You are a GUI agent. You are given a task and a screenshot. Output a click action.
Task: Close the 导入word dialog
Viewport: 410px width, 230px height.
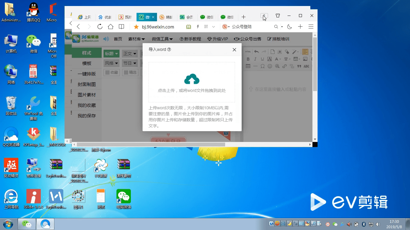[234, 50]
